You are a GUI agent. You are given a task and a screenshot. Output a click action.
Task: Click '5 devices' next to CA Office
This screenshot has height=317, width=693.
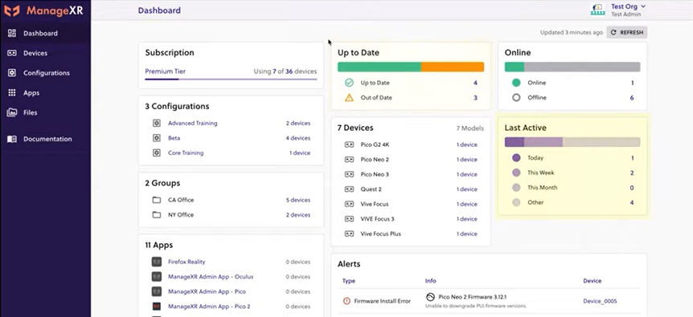(298, 200)
